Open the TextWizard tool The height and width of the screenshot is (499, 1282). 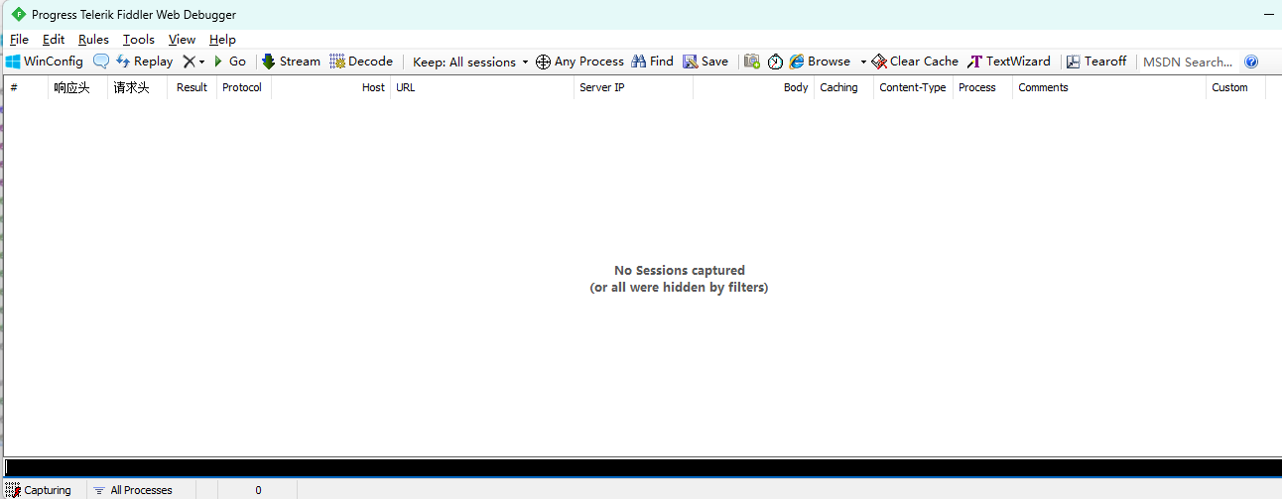[x=1009, y=62]
